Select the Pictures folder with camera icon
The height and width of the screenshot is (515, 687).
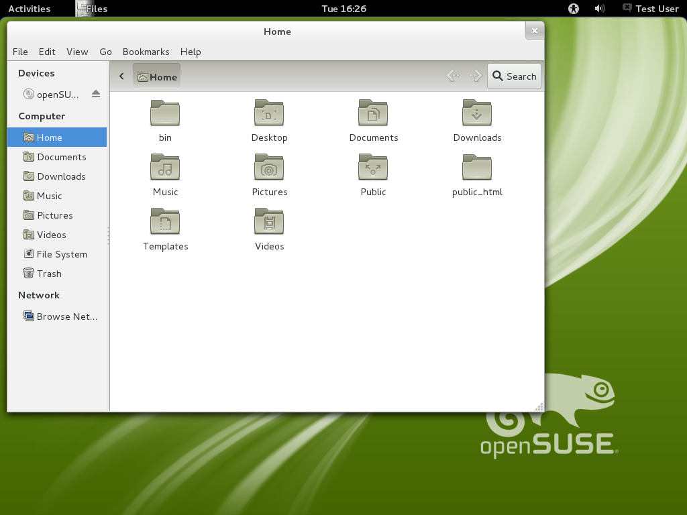point(269,168)
